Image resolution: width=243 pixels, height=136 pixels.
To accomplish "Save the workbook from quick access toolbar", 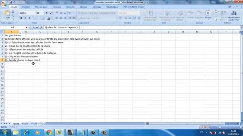I will 11,2.
